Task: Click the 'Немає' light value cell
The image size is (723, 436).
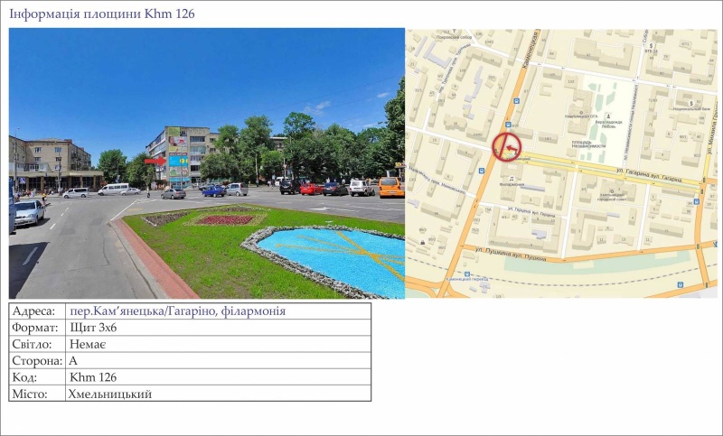Action: click(x=88, y=344)
